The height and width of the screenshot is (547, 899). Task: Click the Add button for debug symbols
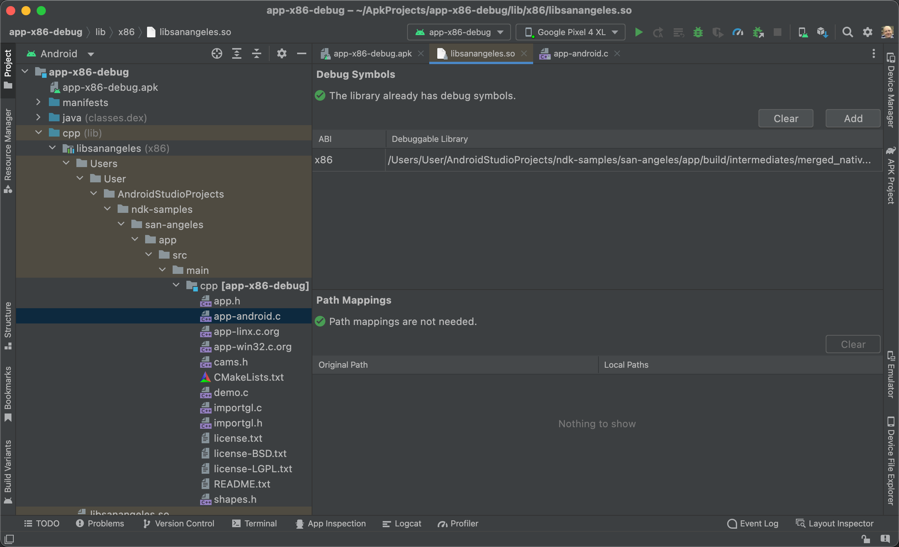[853, 118]
